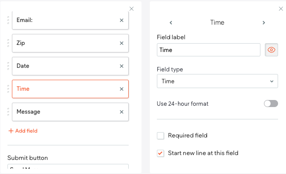Remove the Date field via X icon
286x174 pixels.
pos(122,66)
